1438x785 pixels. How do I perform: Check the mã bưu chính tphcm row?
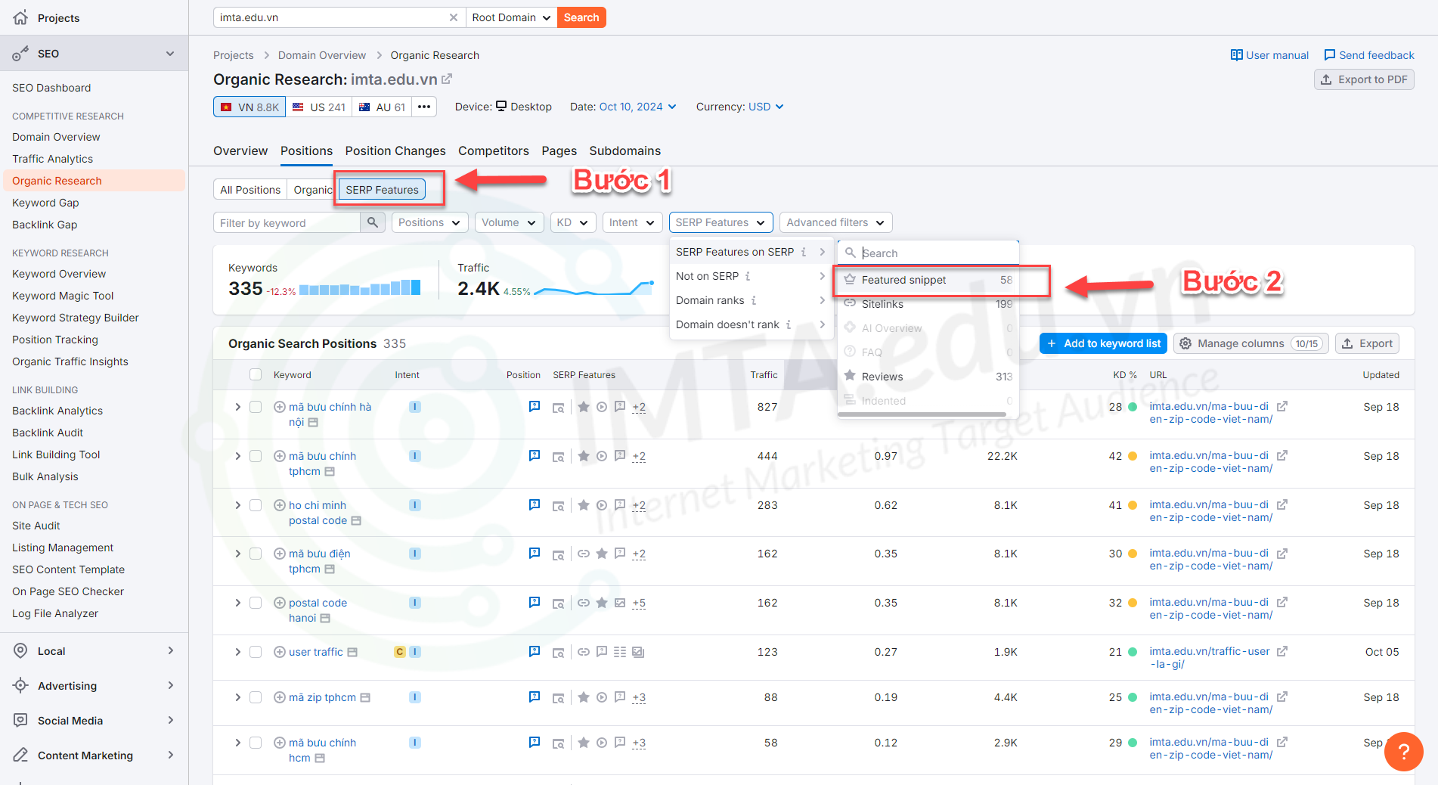coord(256,456)
